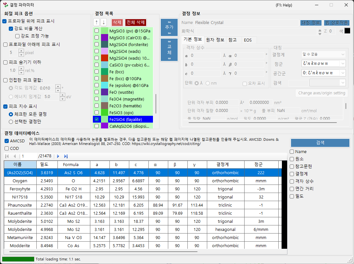The image size is (354, 264).
Task: Uncheck the Fe2SiO4 (fayalite) checkbox
Action: click(x=96, y=119)
